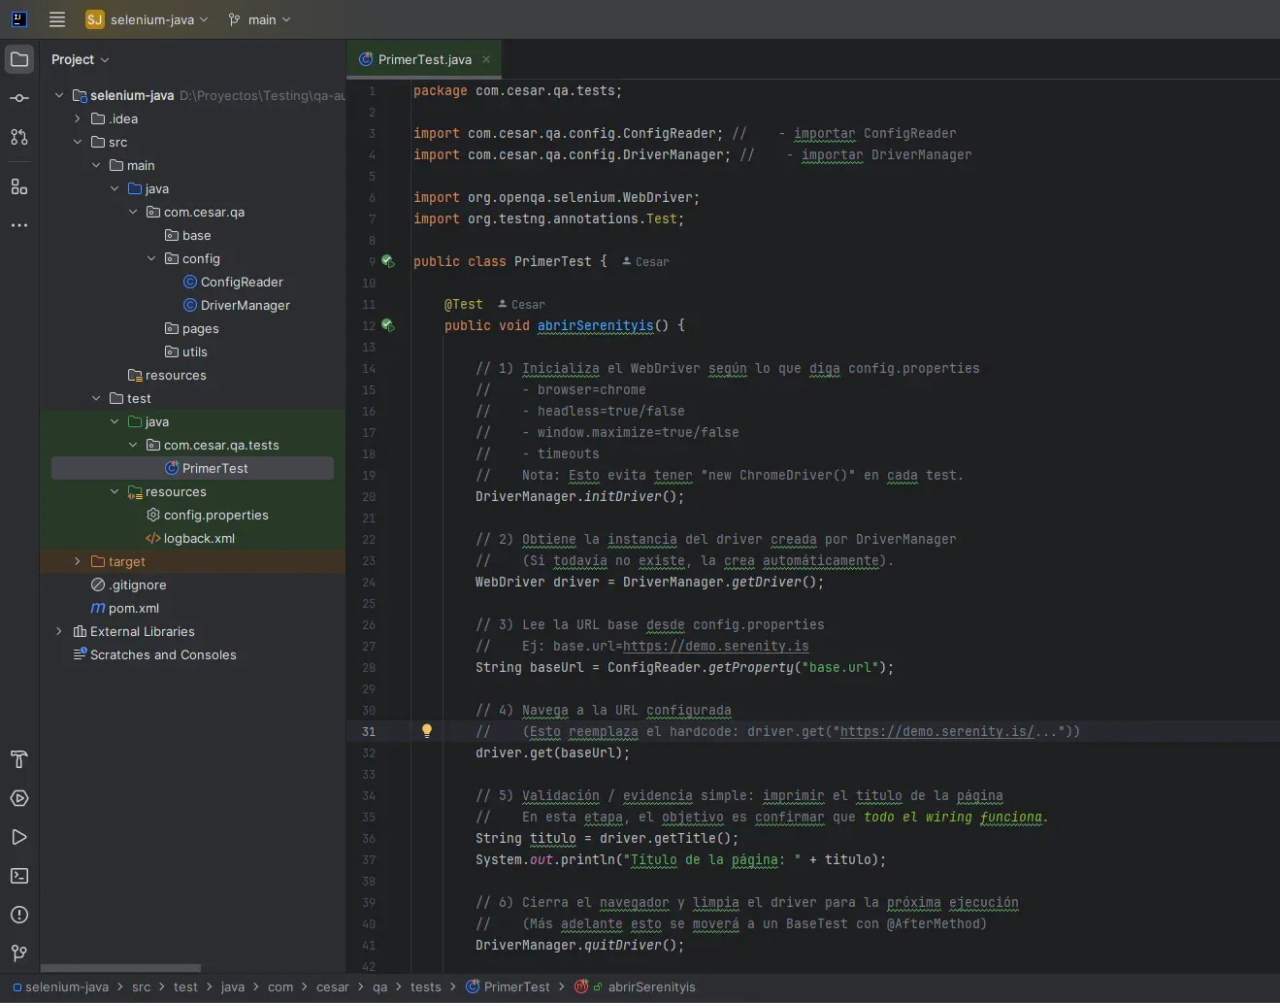Viewport: 1280px width, 1003px height.
Task: Click the More Tool Windows ellipsis icon
Action: (19, 225)
